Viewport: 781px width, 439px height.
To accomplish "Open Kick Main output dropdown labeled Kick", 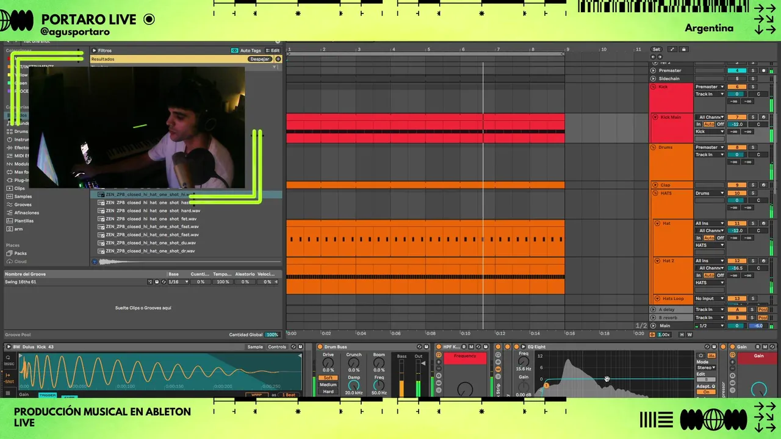I will point(710,132).
